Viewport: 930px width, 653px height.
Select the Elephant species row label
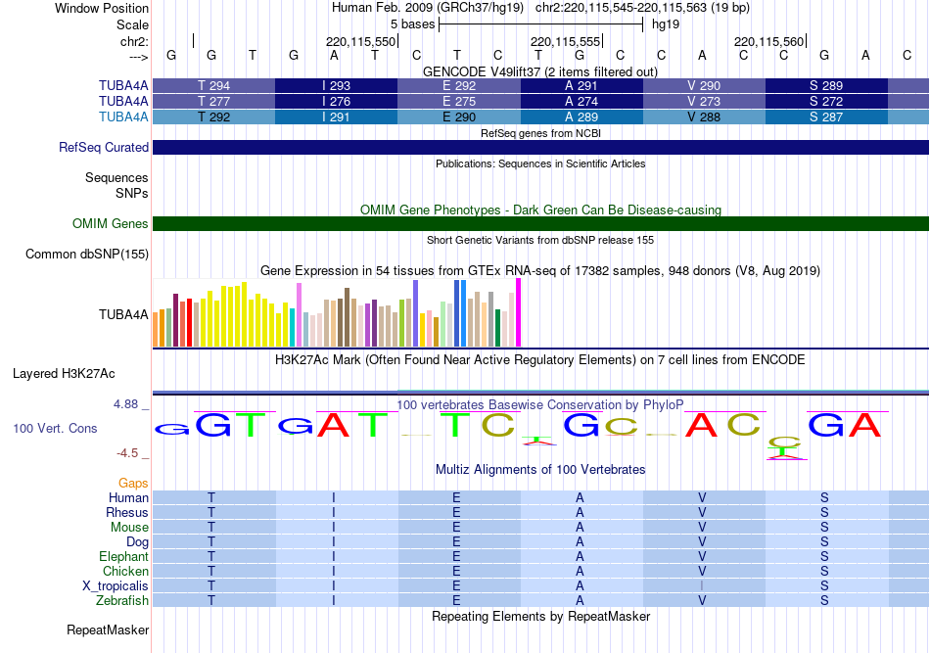123,557
